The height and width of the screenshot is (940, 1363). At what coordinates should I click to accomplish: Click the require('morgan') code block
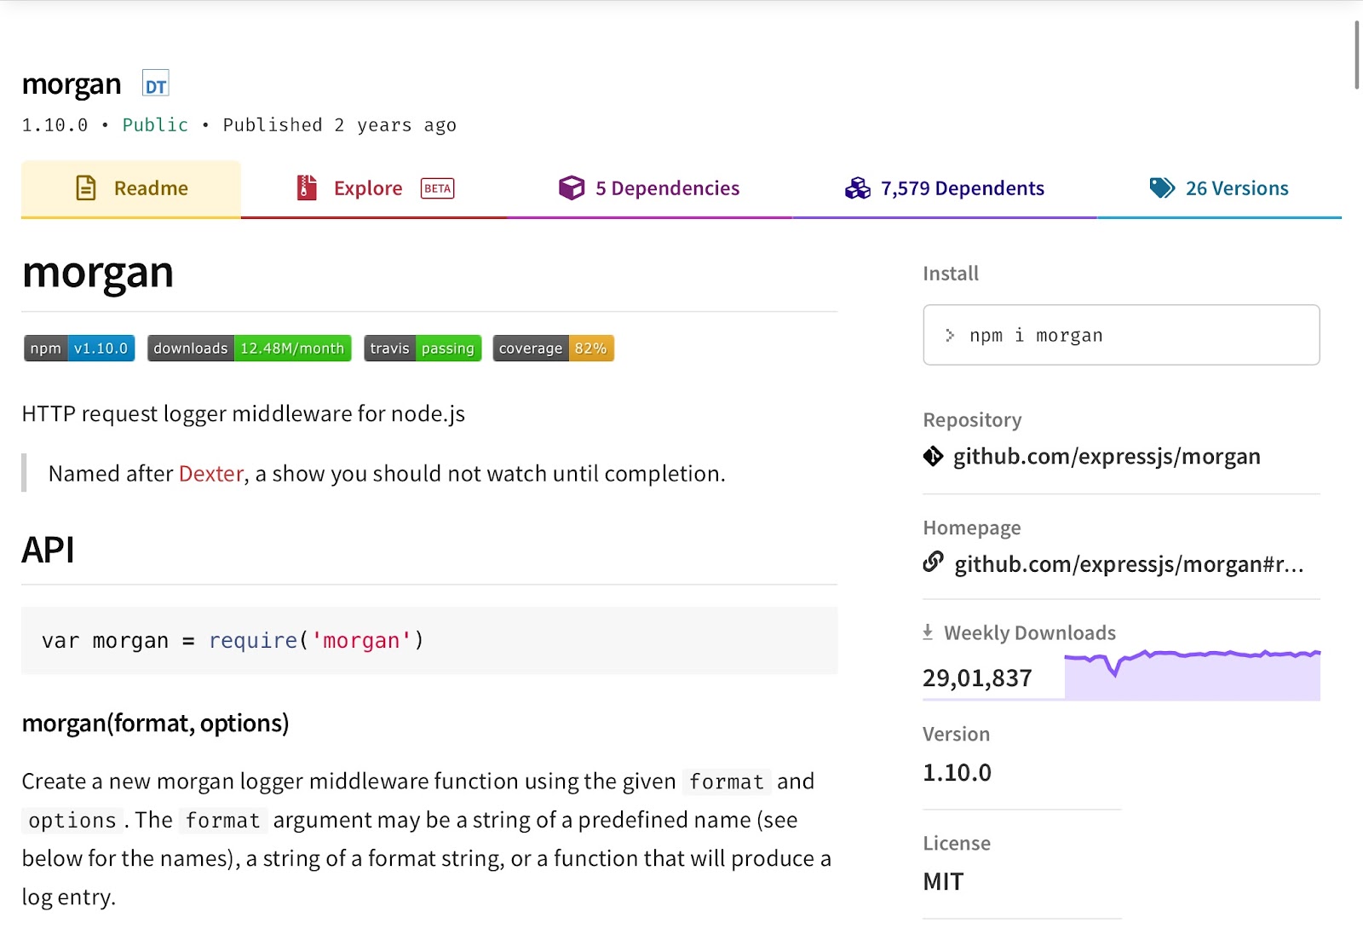429,641
